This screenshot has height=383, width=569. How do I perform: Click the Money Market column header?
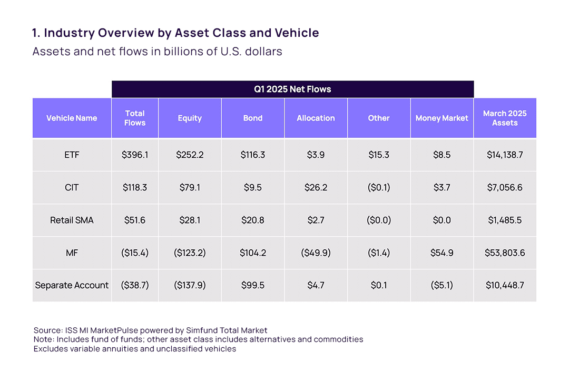[442, 118]
